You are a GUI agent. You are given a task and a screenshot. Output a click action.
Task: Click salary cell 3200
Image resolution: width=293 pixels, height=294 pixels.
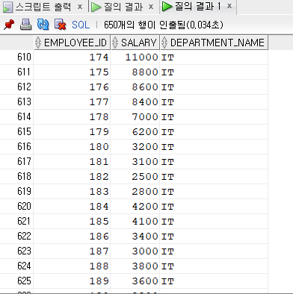tap(135, 147)
